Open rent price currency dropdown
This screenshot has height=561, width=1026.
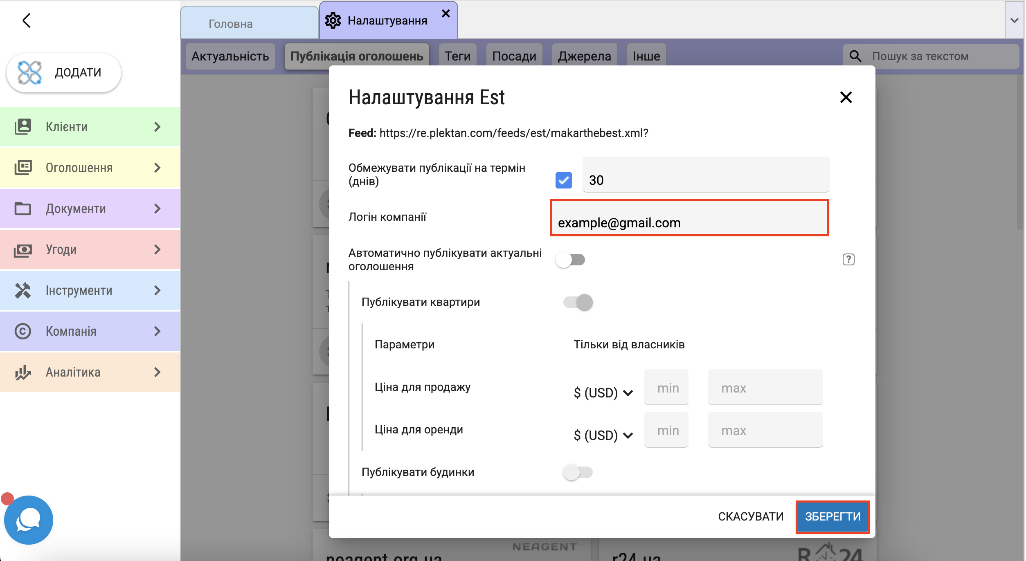(603, 435)
